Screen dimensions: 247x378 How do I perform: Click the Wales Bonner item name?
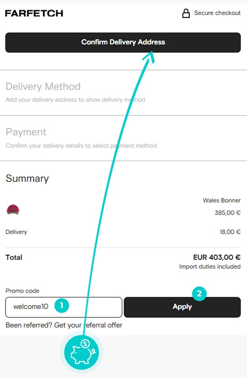coord(221,200)
